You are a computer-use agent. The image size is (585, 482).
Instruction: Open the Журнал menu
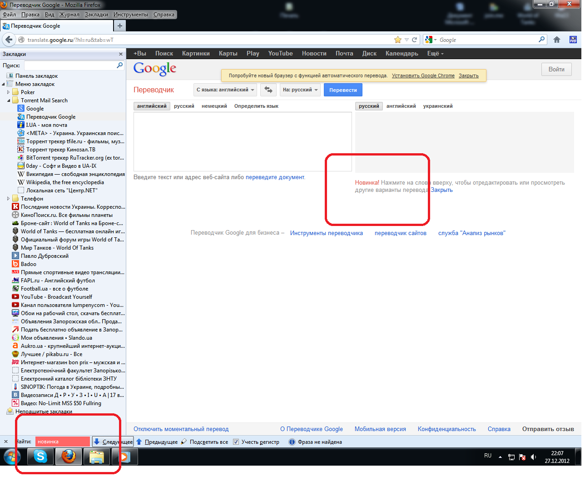click(x=69, y=15)
